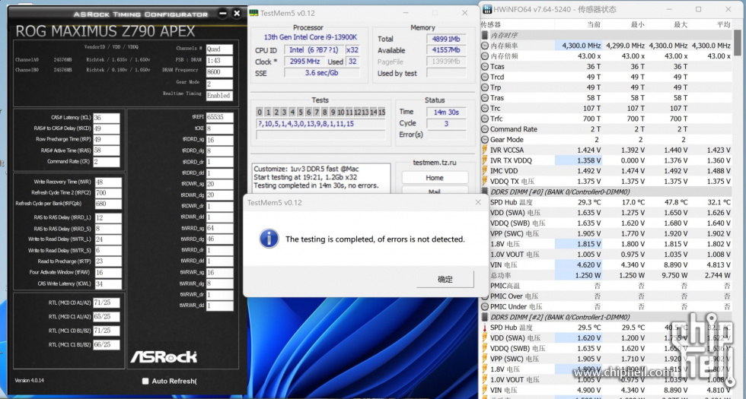Click the Four Activate Window (tFAW) field
Image resolution: width=746 pixels, height=399 pixels.
(x=108, y=273)
